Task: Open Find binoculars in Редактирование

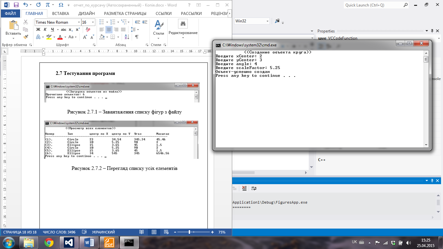Action: 183,24
